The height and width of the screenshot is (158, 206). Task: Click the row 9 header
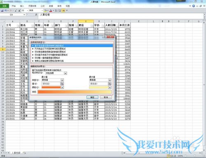(2, 49)
